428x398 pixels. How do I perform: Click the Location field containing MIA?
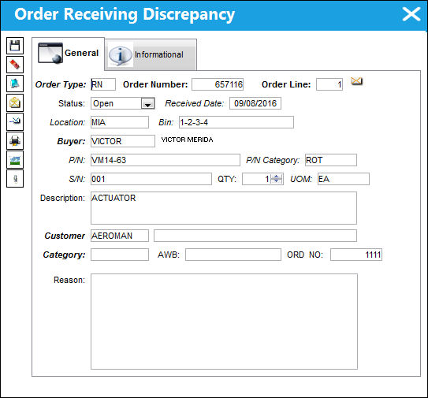[x=120, y=122]
